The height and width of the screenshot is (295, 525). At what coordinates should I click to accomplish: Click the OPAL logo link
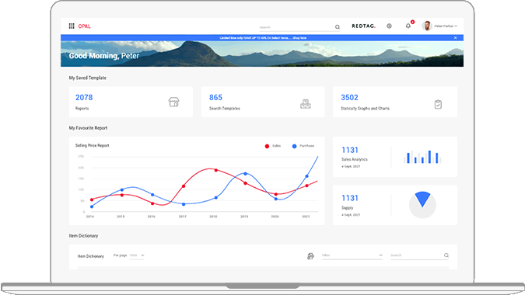click(x=84, y=26)
